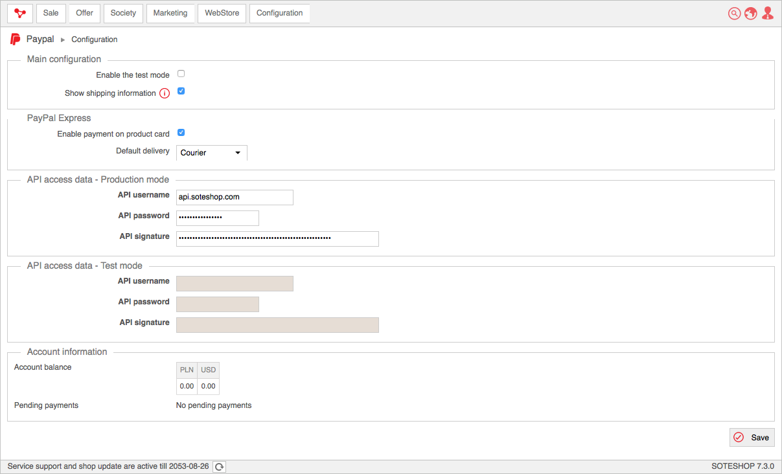
Task: Click the PLN balance column header
Action: 187,370
